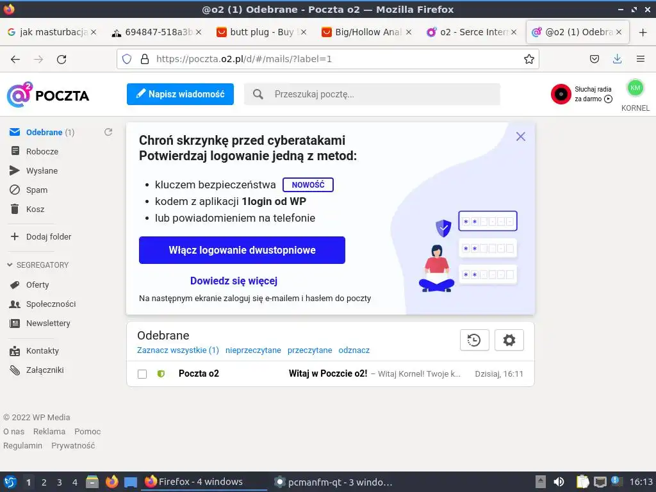Click Dodaj folder plus option

(x=40, y=236)
